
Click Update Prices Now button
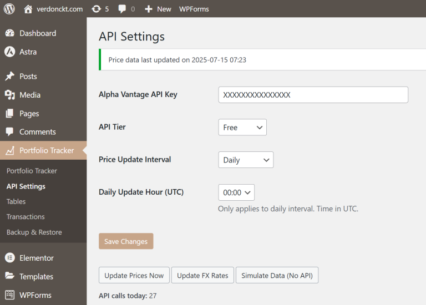pyautogui.click(x=134, y=275)
